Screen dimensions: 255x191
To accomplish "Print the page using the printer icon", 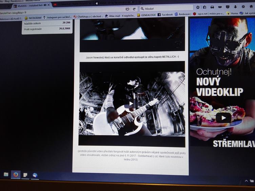I will point(212,7).
